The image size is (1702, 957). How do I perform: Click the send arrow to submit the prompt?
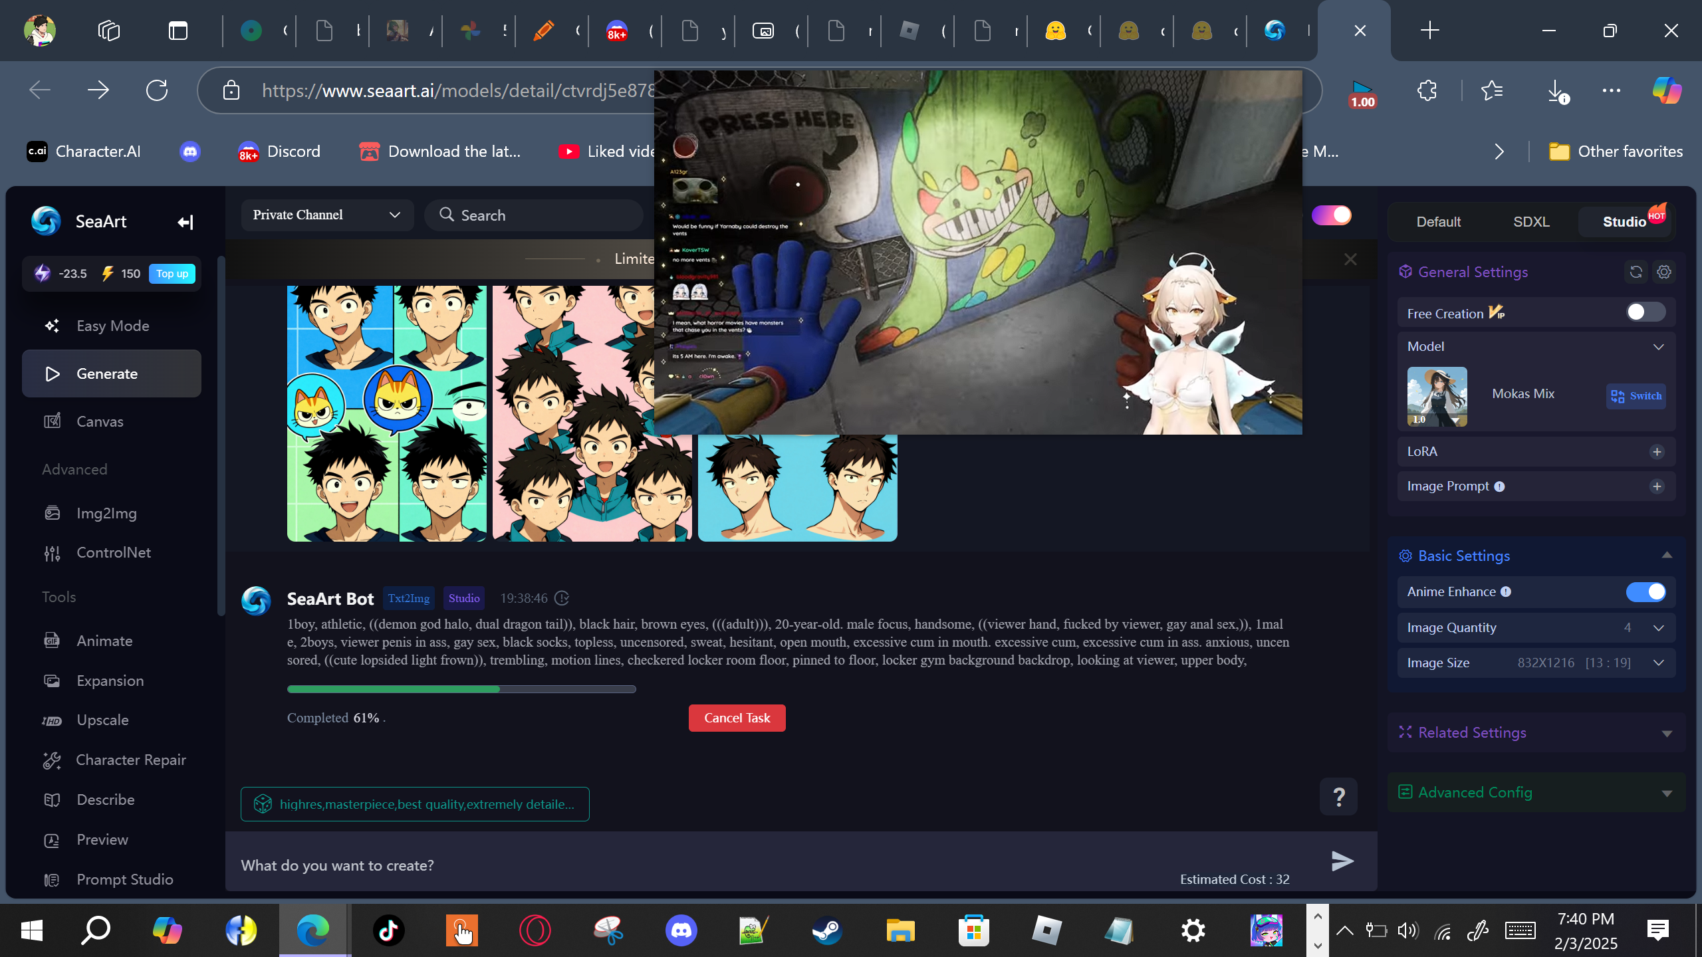click(1342, 861)
